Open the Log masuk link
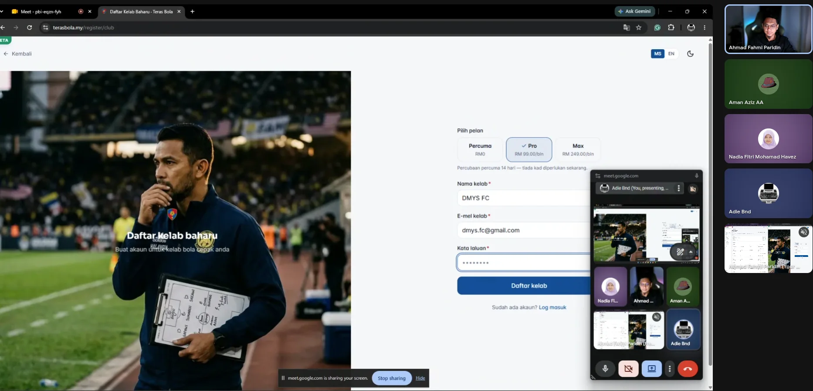The image size is (813, 391). pyautogui.click(x=552, y=307)
